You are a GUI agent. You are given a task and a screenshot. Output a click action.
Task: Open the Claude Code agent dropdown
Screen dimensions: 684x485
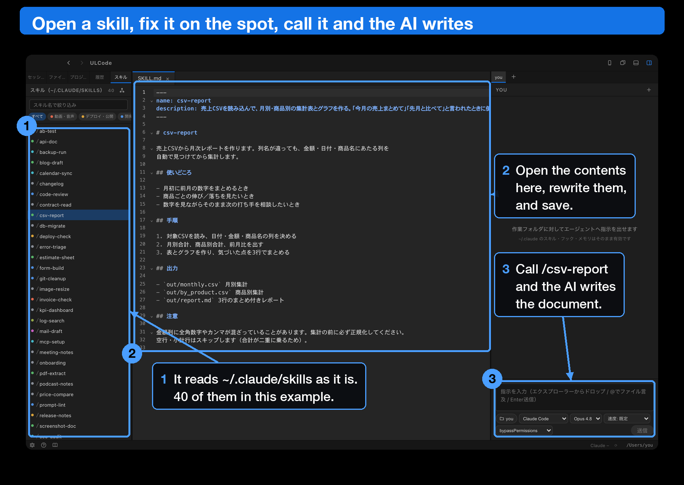tap(543, 419)
